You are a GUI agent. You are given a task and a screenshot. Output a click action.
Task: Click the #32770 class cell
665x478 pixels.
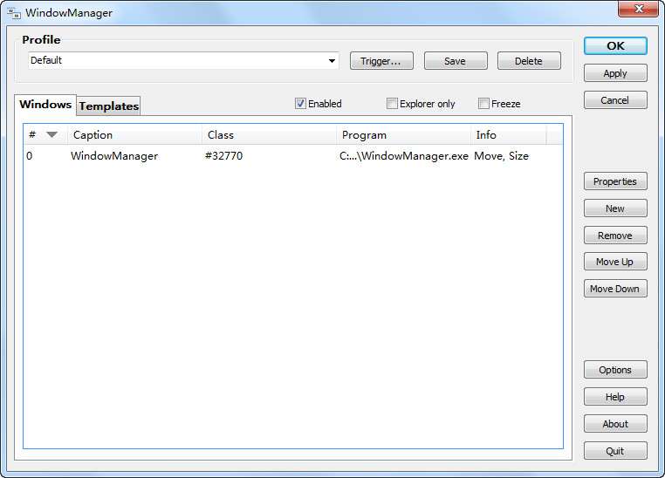[224, 156]
